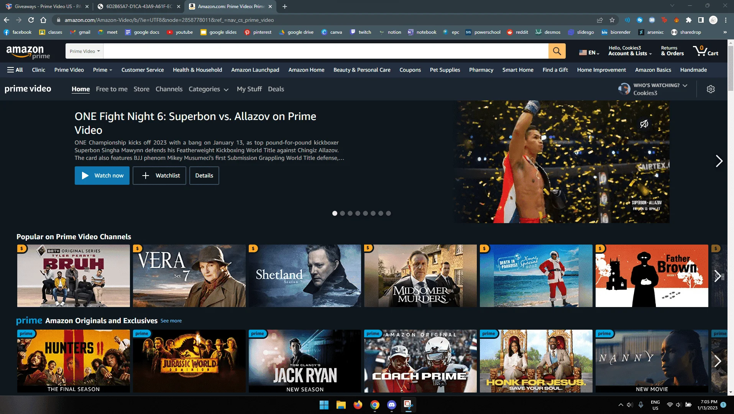Open Firefox from the taskbar
734x414 pixels.
point(358,405)
